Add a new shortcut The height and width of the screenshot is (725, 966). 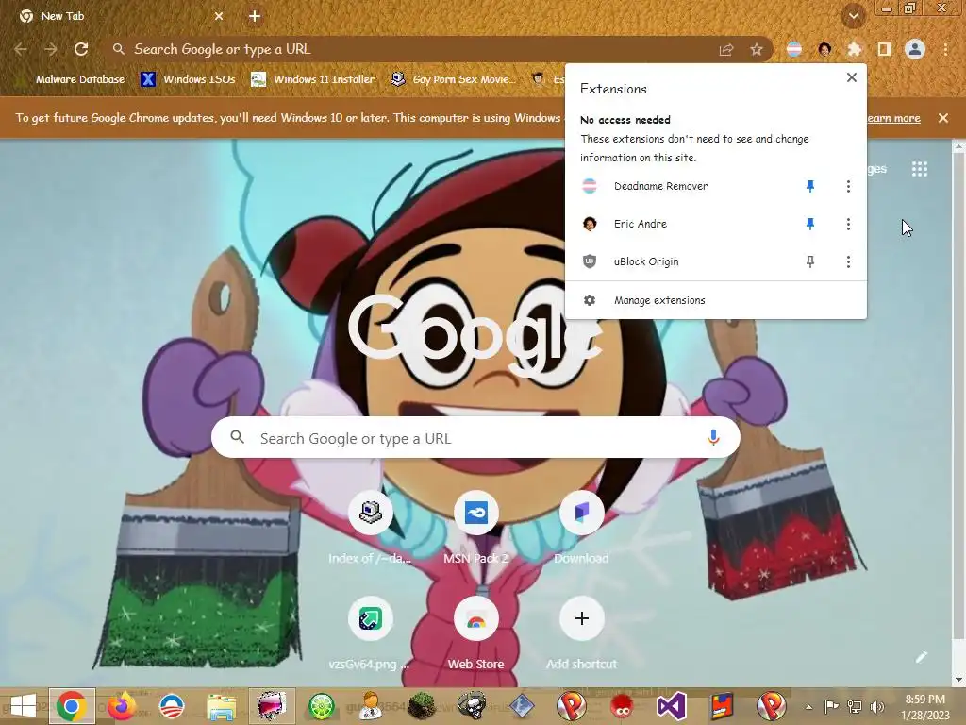pyautogui.click(x=581, y=634)
